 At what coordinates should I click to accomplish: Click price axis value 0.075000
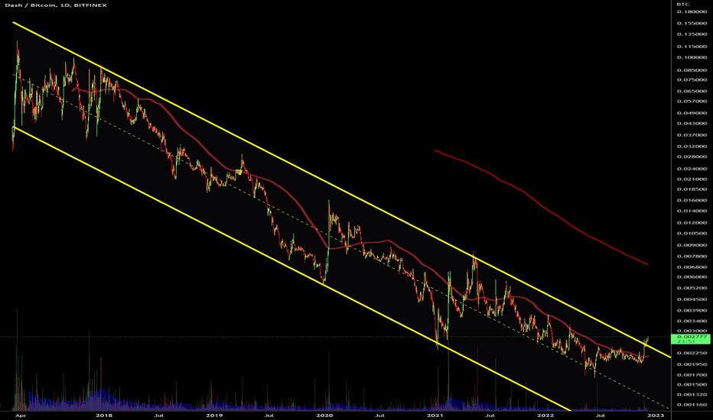692,79
